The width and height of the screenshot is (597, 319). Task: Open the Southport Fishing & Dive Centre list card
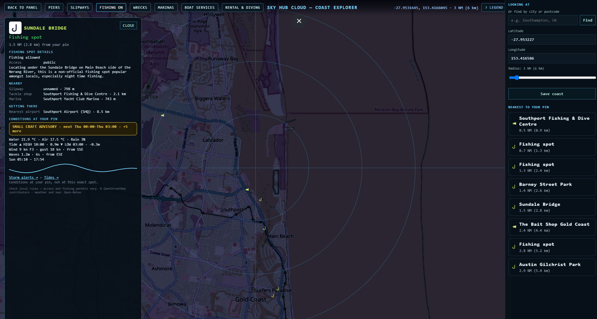point(552,124)
